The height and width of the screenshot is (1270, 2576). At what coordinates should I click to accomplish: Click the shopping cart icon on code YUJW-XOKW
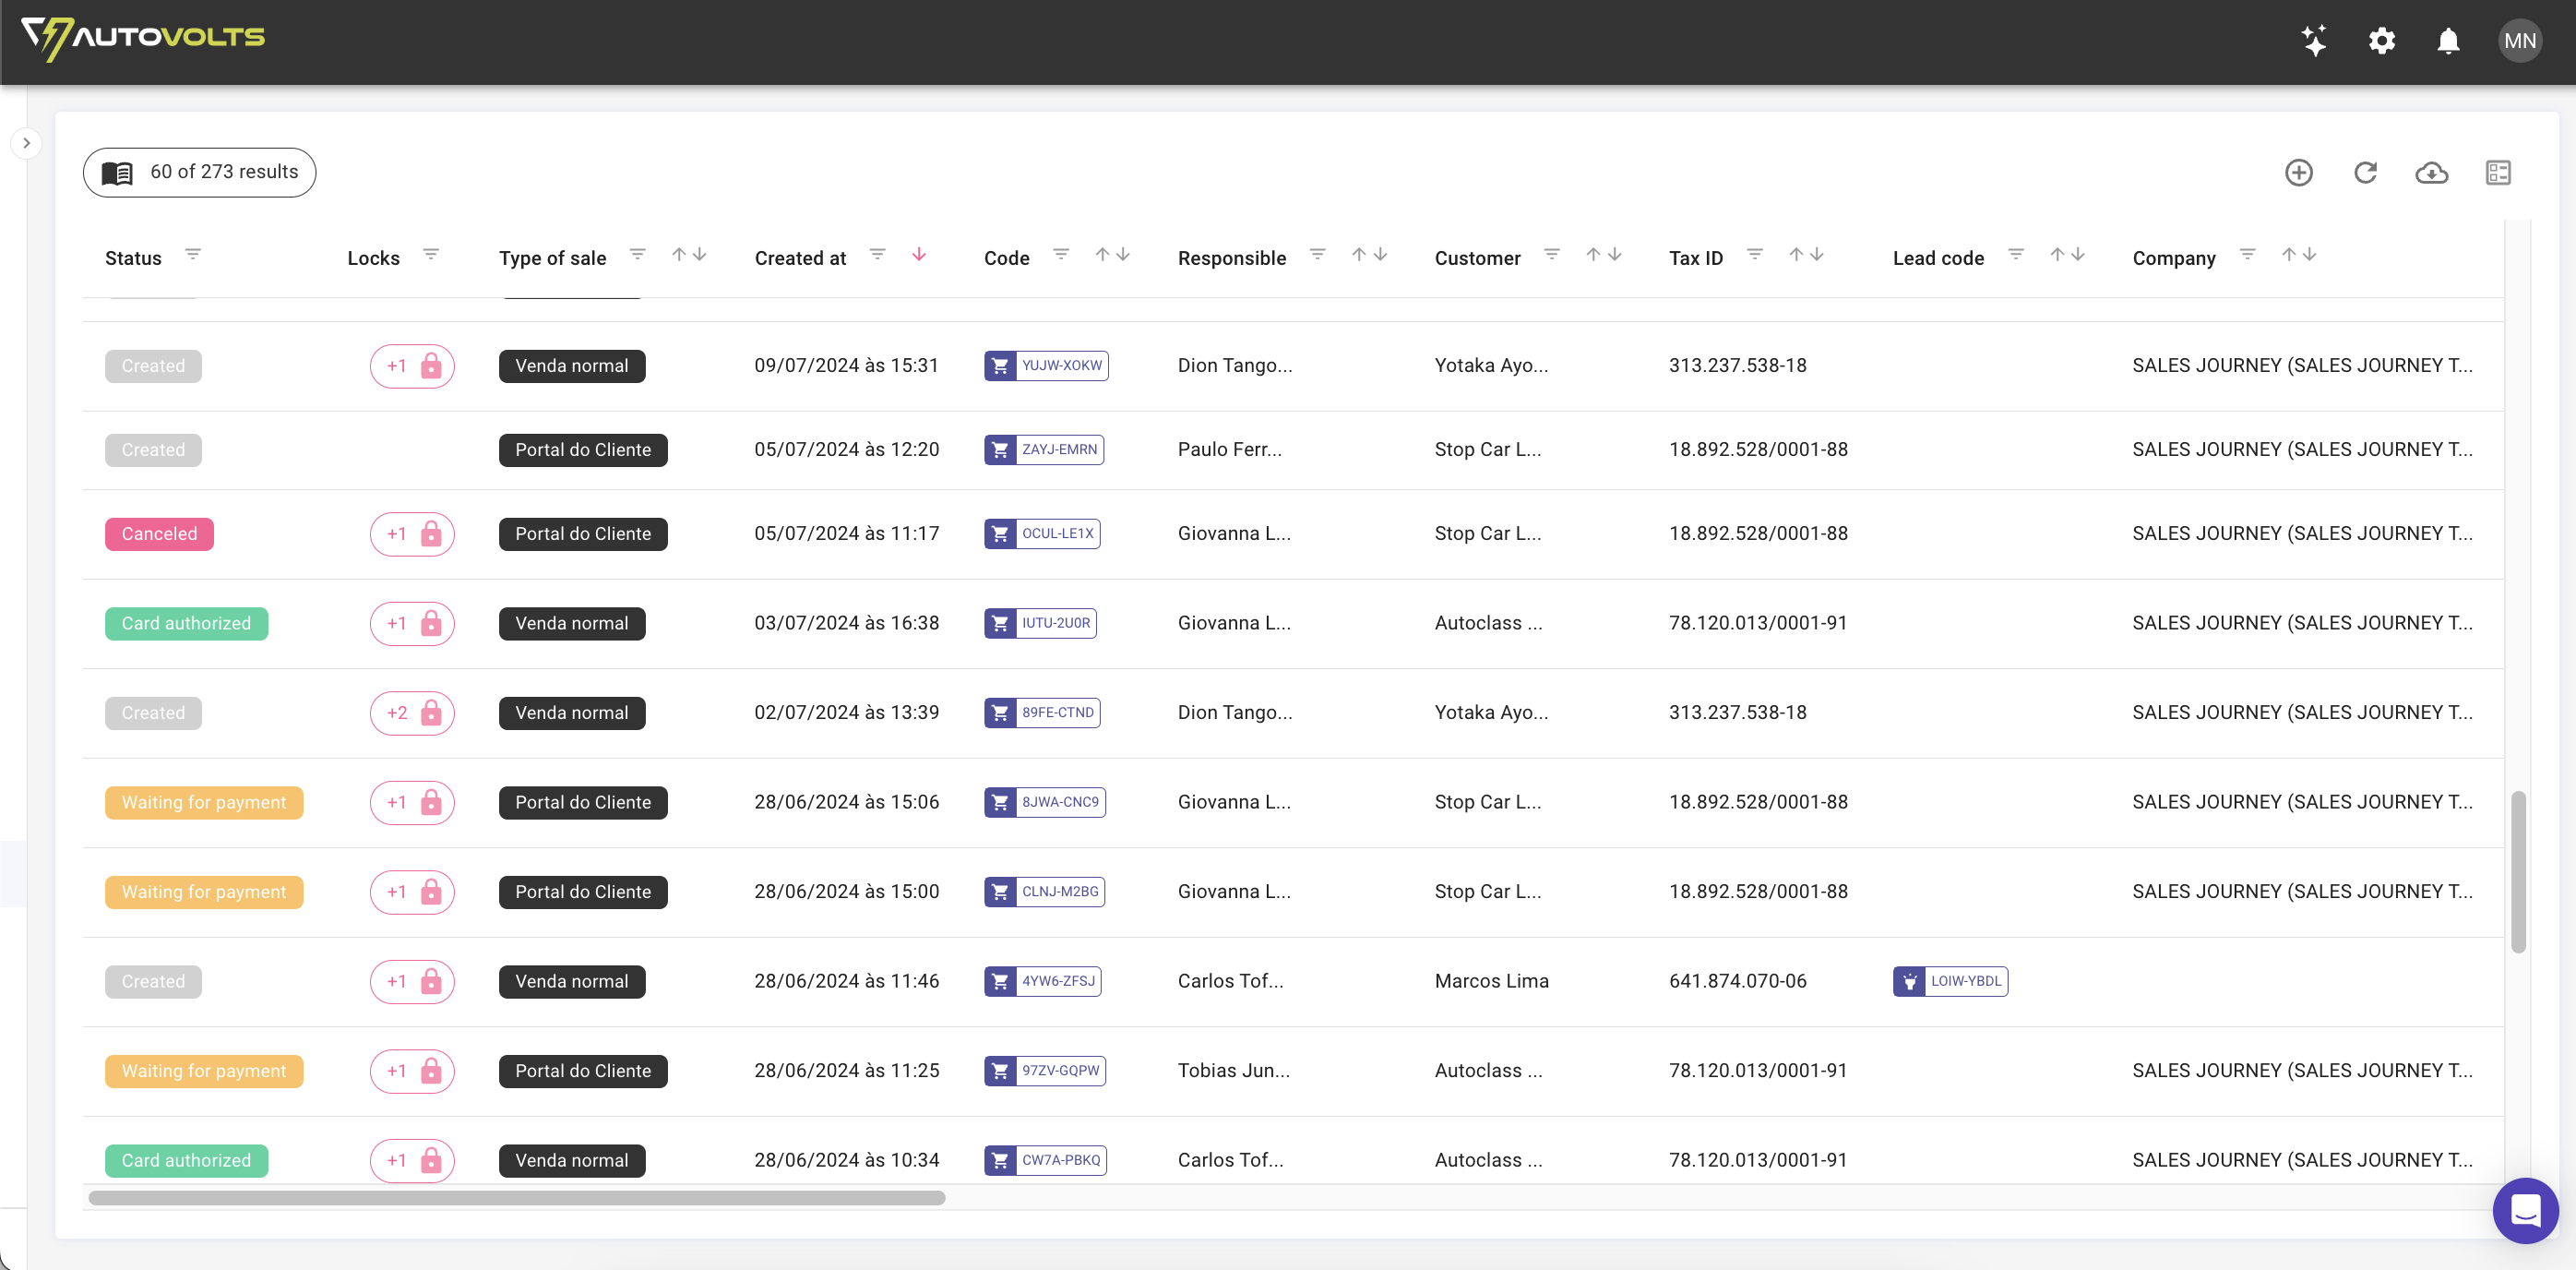(x=1001, y=365)
